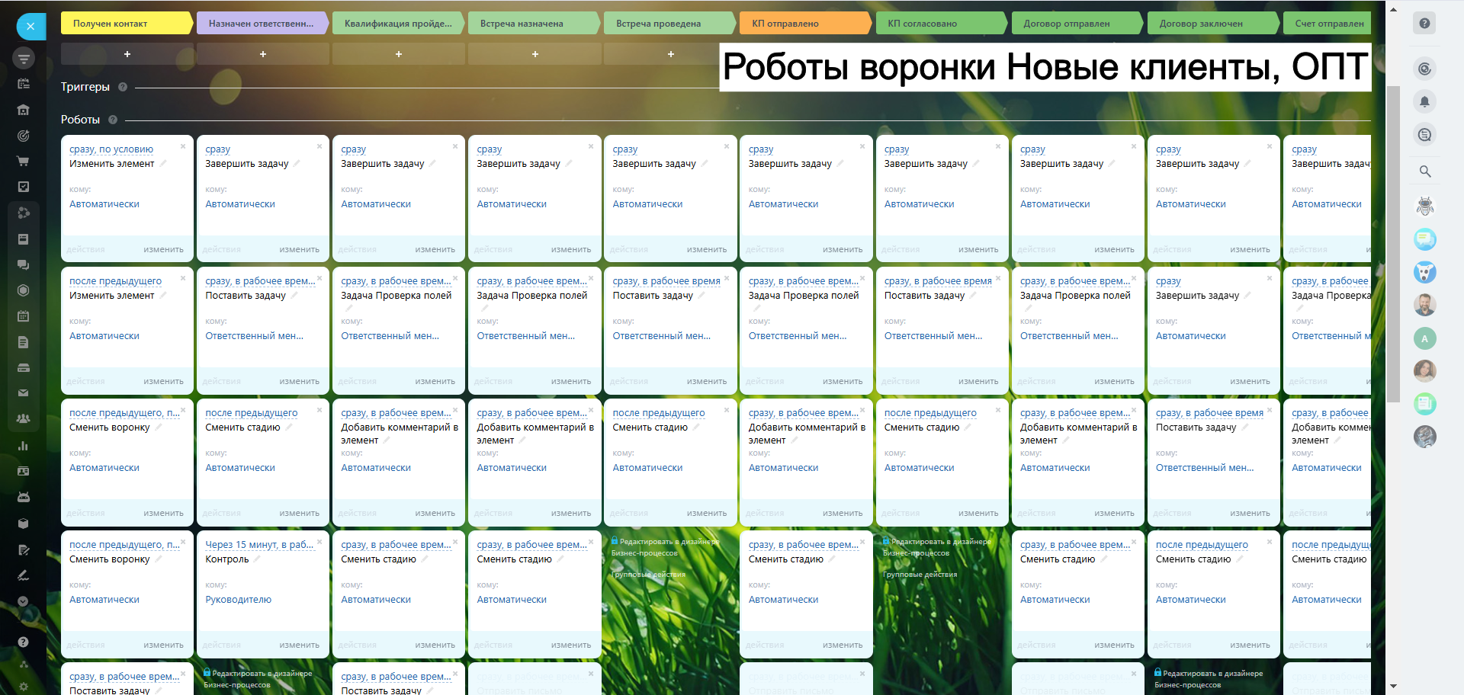
Task: Add a trigger under Встреча проведена
Action: click(670, 54)
